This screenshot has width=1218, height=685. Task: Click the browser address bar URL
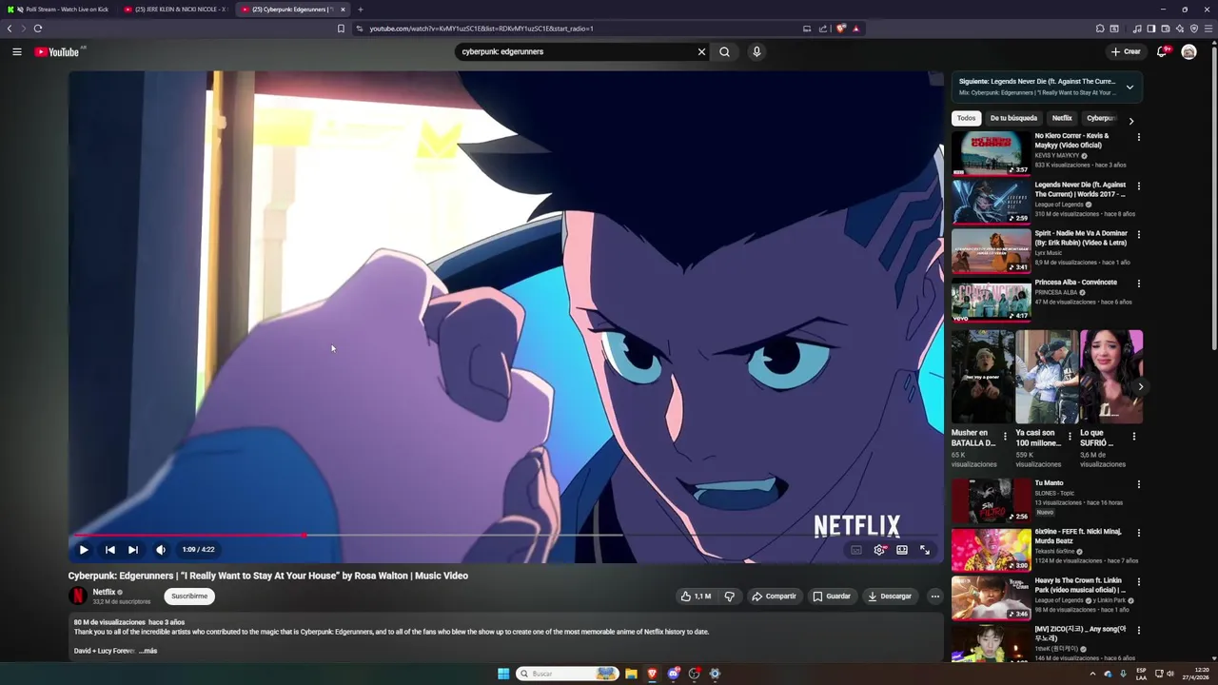481,29
